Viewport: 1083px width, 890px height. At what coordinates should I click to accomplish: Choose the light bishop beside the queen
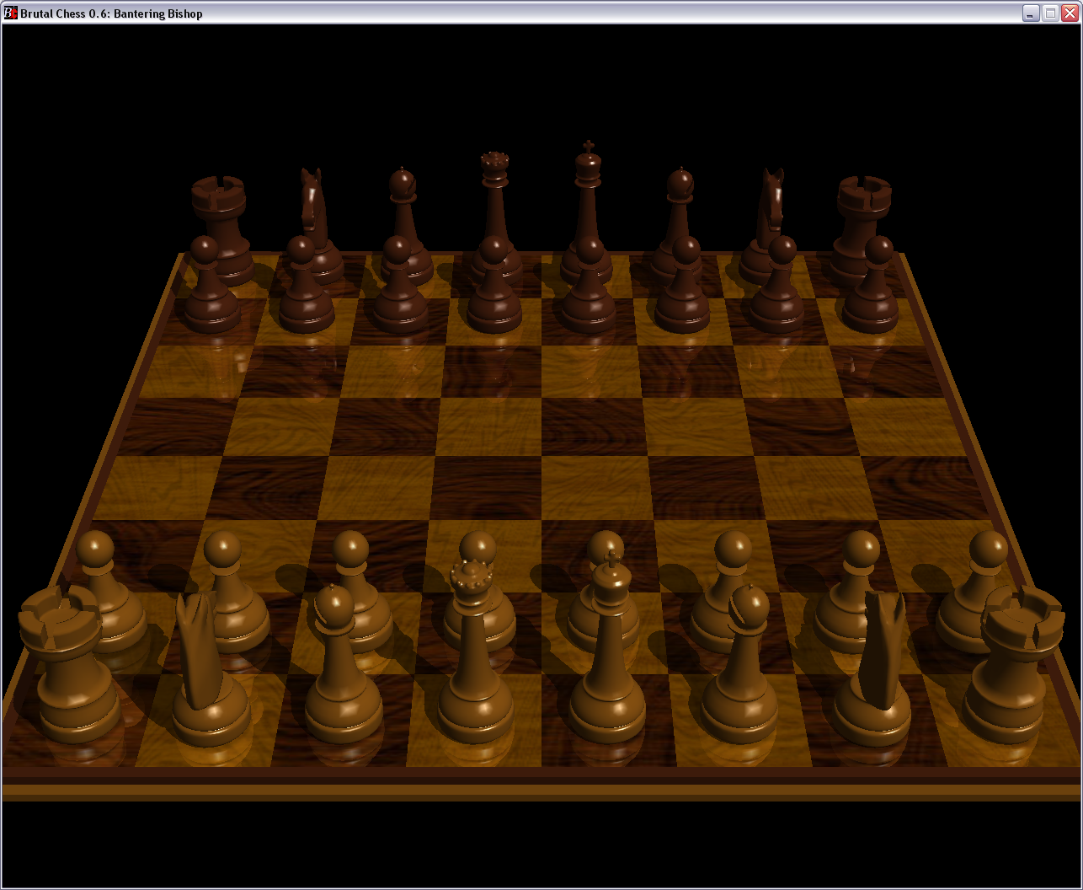click(x=341, y=674)
